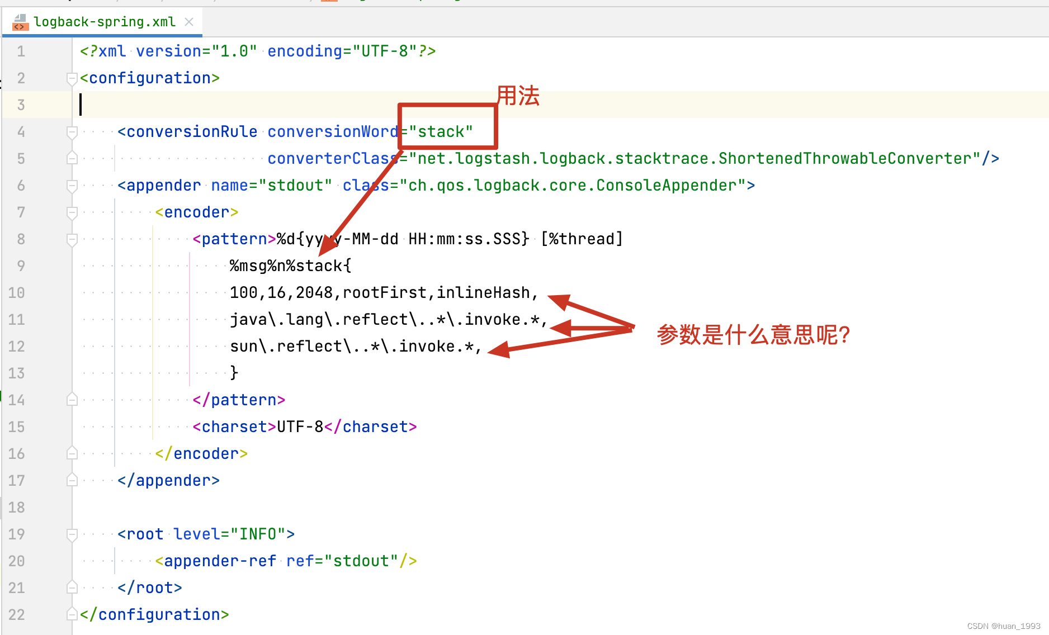Click the converterClass attribute value on line 5
This screenshot has width=1049, height=635.
tap(699, 158)
